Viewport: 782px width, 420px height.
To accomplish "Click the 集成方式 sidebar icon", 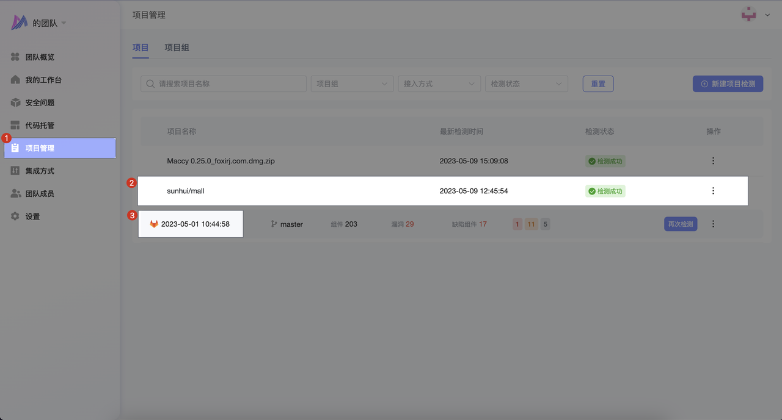I will (15, 171).
